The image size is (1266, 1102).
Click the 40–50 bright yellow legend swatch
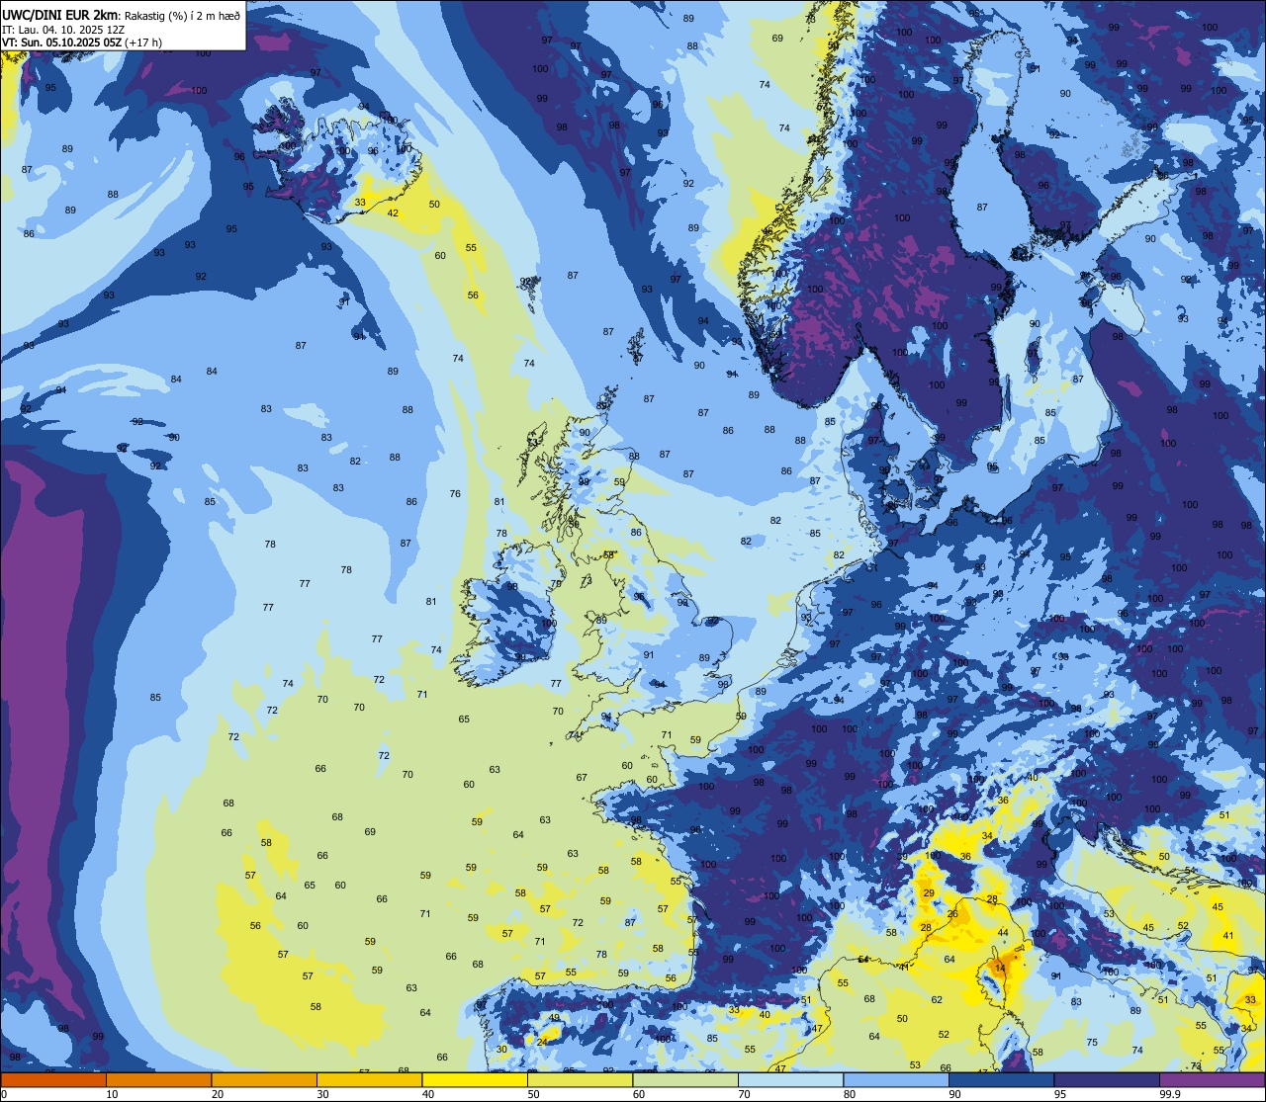click(475, 1079)
